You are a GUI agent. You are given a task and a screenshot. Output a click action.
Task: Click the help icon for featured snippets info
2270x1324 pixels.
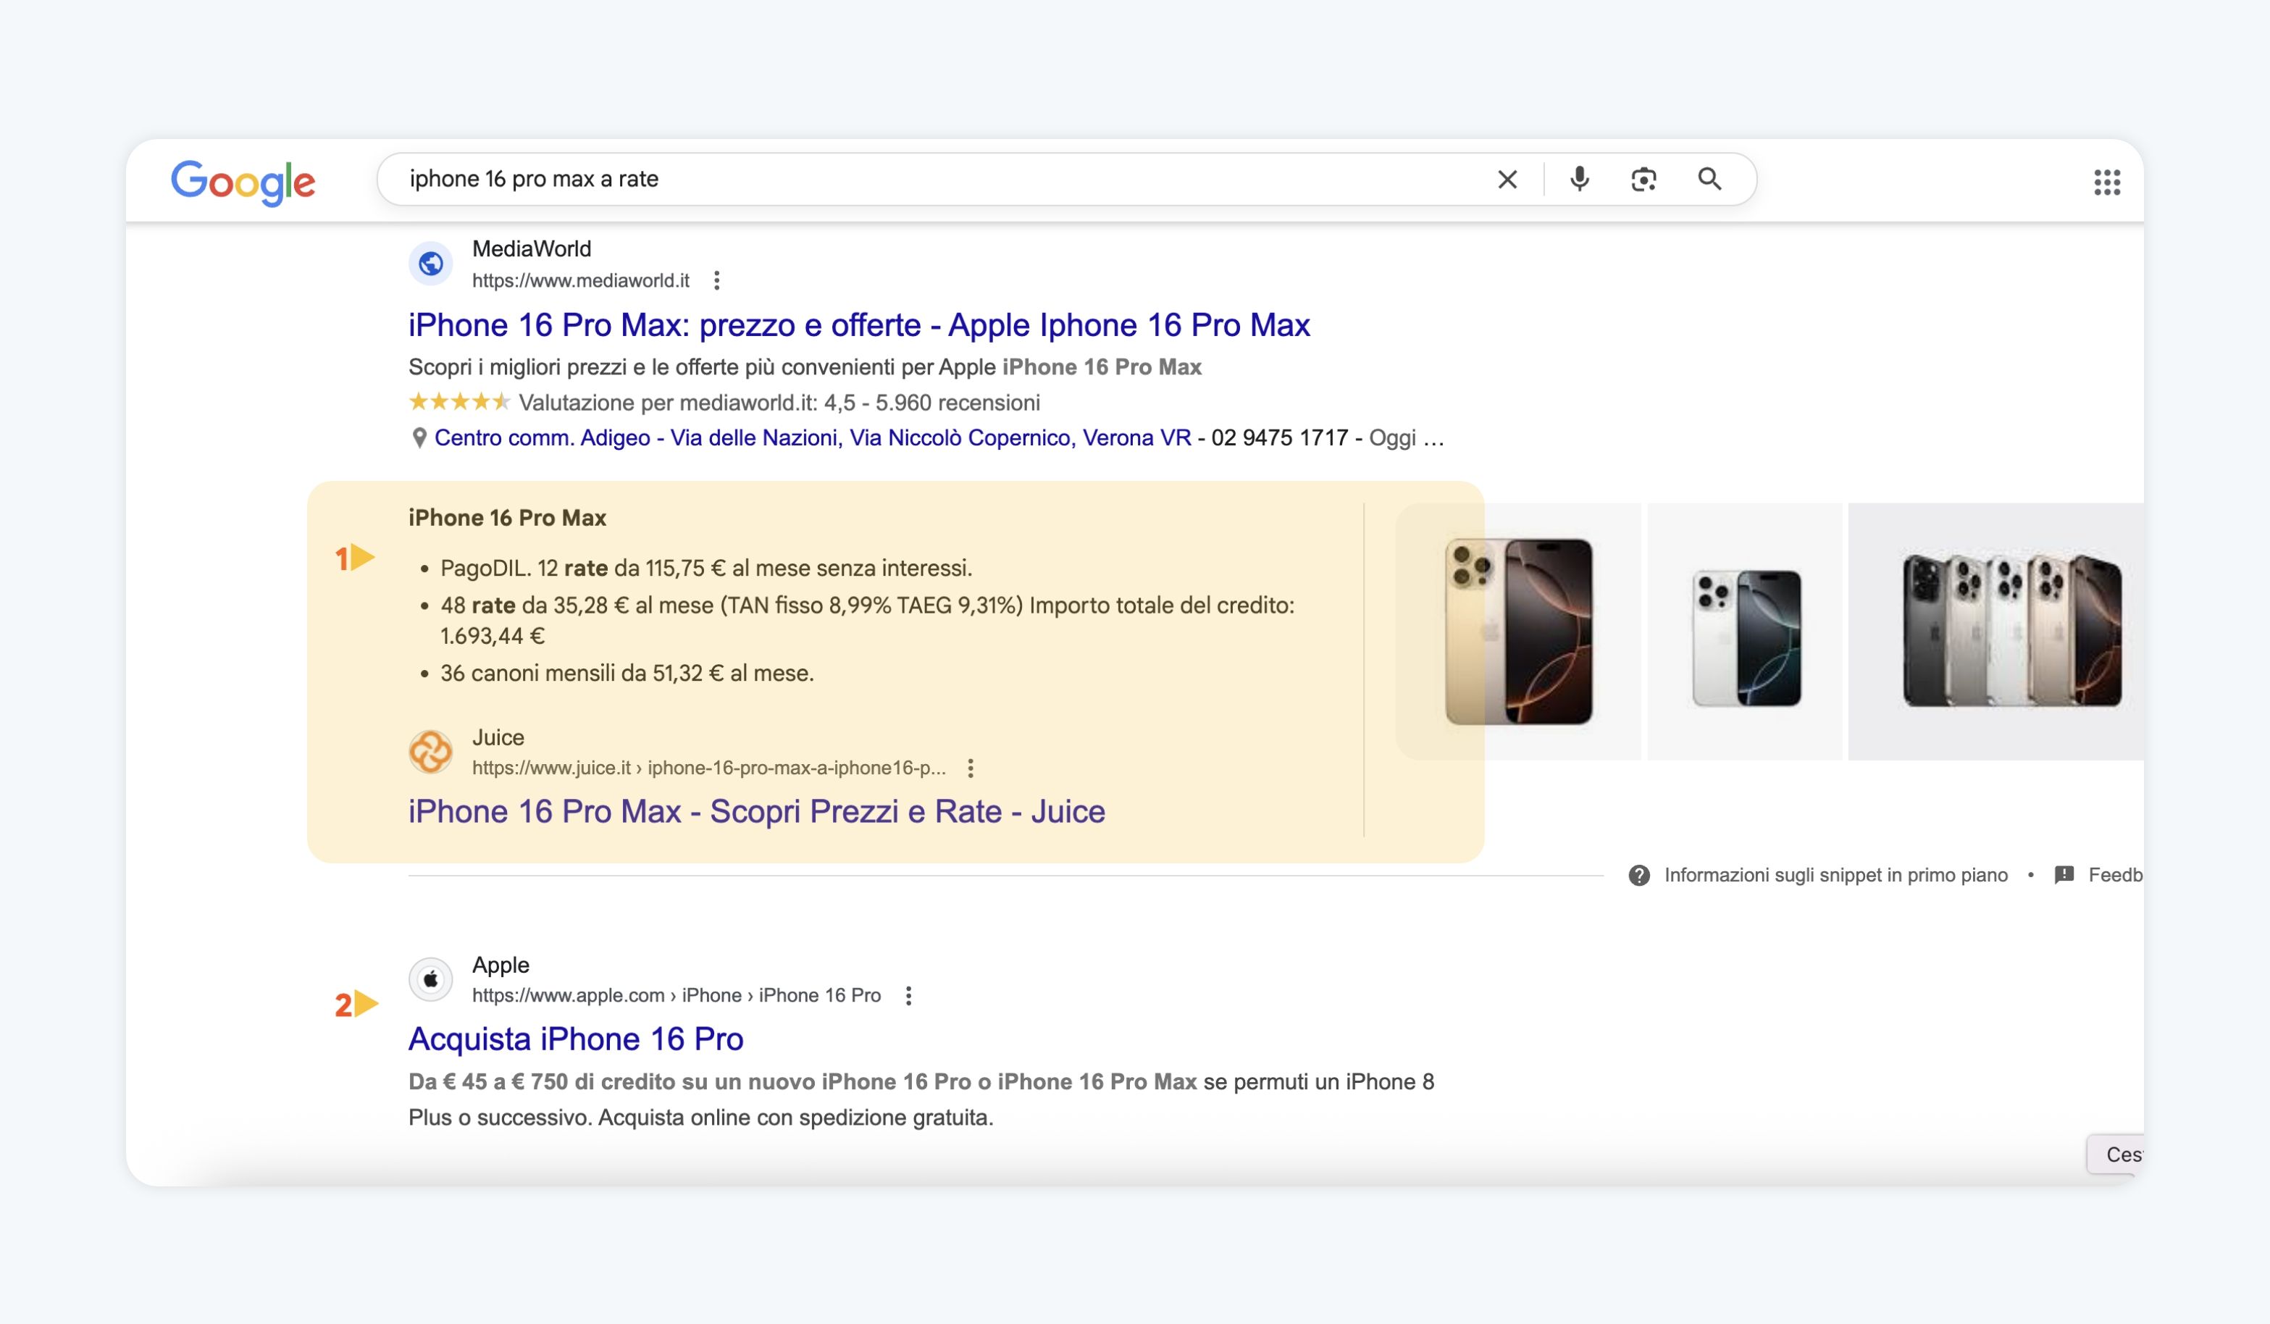(x=1639, y=876)
